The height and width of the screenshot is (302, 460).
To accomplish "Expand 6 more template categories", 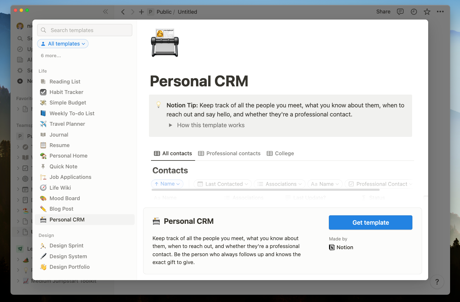I will click(51, 55).
